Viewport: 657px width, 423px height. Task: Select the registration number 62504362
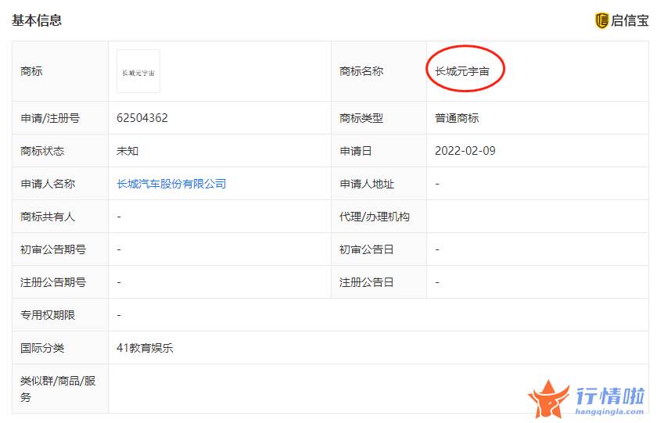142,118
